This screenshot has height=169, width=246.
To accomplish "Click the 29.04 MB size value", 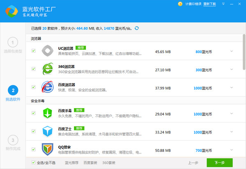I will pyautogui.click(x=163, y=114).
